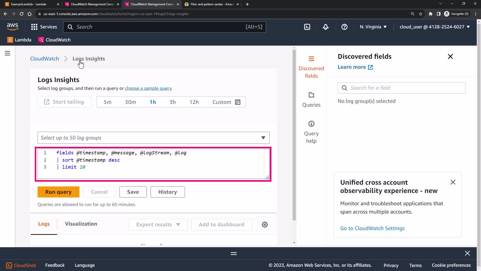This screenshot has width=481, height=271.
Task: Expand the log groups selection dropdown
Action: coord(153,138)
